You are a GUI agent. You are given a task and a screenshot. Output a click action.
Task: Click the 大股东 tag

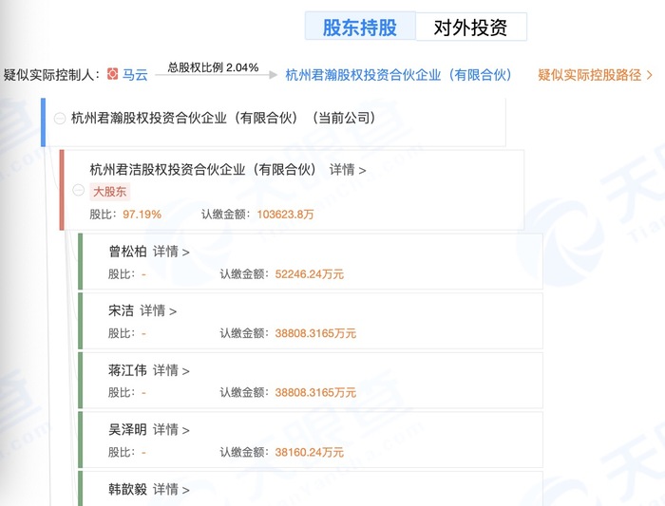[110, 192]
